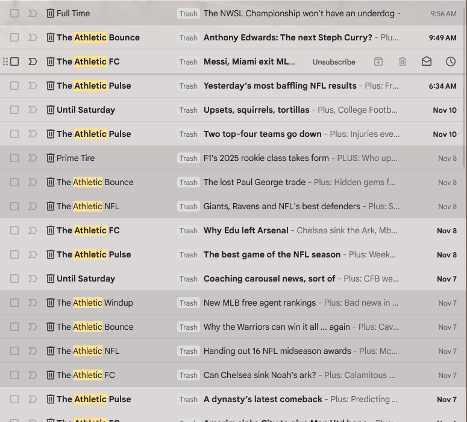The width and height of the screenshot is (467, 422).
Task: Open Two top-four teams go down email
Action: click(x=262, y=134)
